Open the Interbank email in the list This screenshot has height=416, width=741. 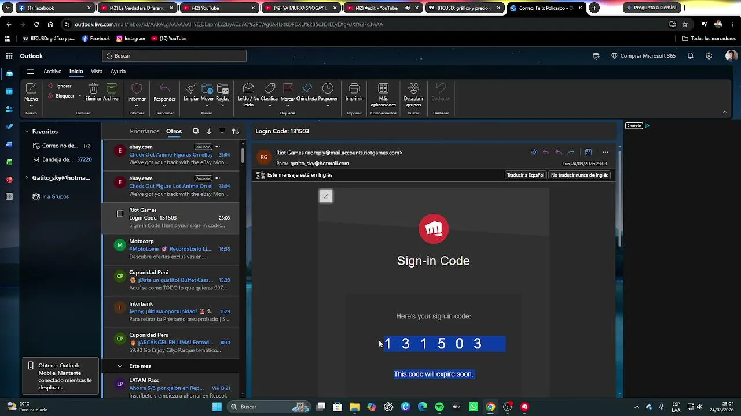pos(171,311)
